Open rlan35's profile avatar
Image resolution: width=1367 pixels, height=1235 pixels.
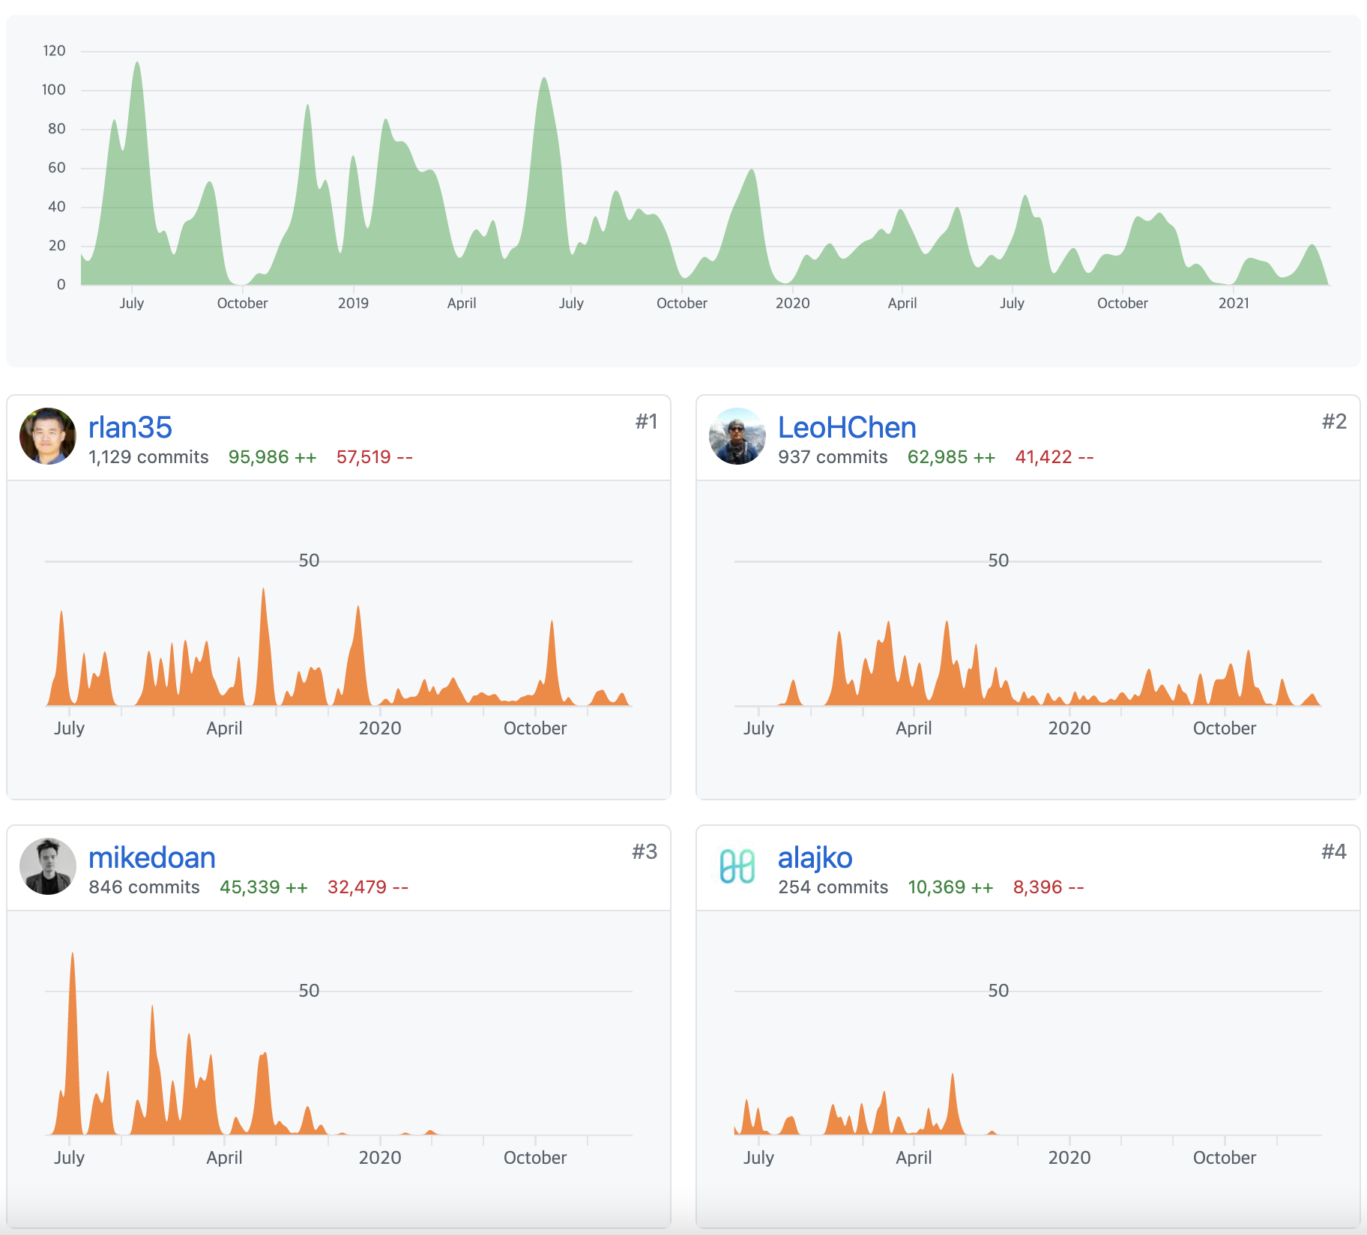(48, 436)
